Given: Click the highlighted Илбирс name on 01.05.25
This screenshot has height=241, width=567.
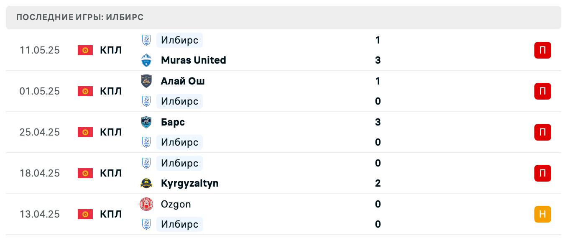Looking at the screenshot, I should 179,101.
